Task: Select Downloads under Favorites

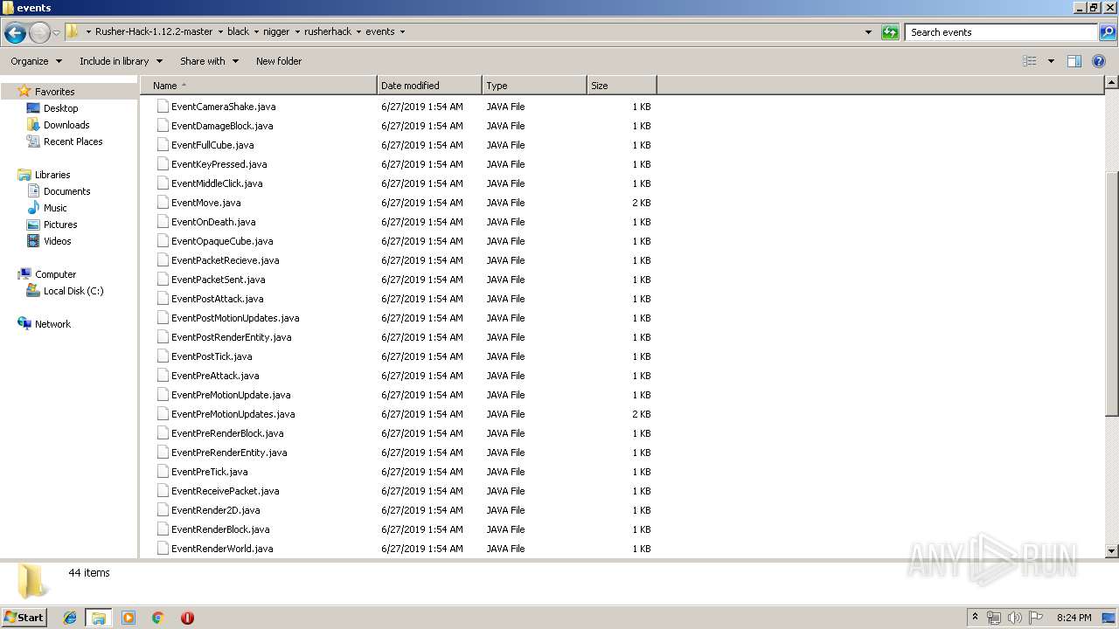Action: (66, 125)
